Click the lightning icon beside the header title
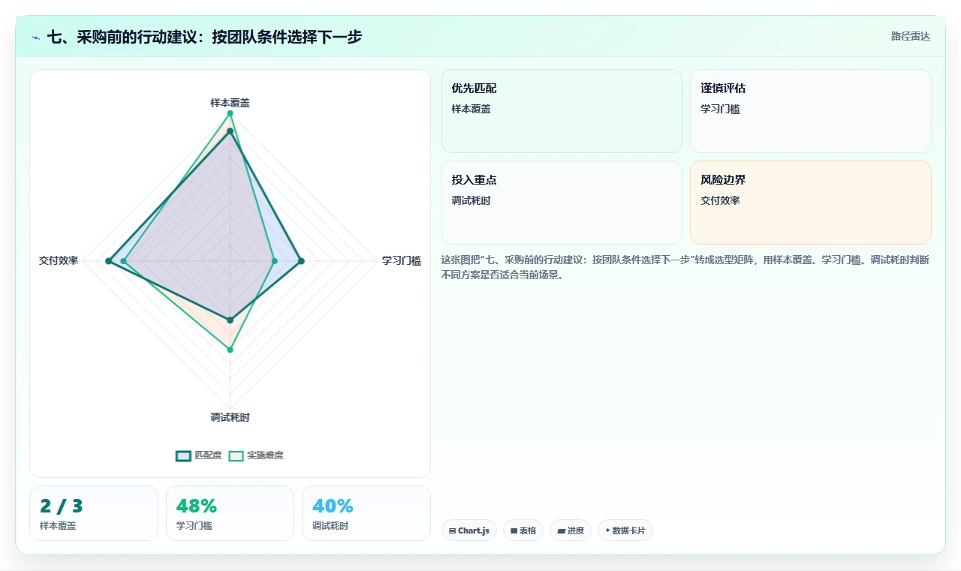The width and height of the screenshot is (961, 571). coord(35,37)
